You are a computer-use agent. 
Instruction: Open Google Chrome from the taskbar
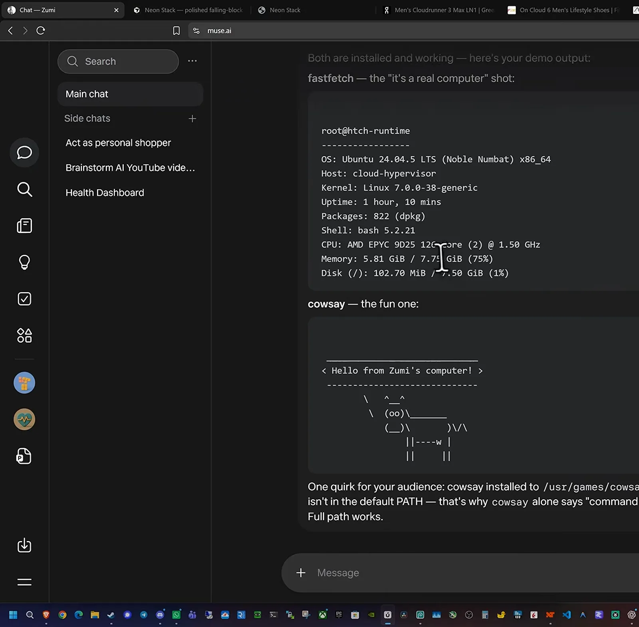point(62,615)
